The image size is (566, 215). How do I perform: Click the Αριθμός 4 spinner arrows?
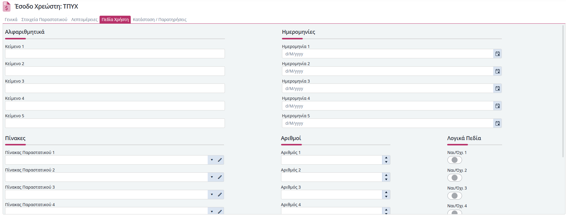386,211
